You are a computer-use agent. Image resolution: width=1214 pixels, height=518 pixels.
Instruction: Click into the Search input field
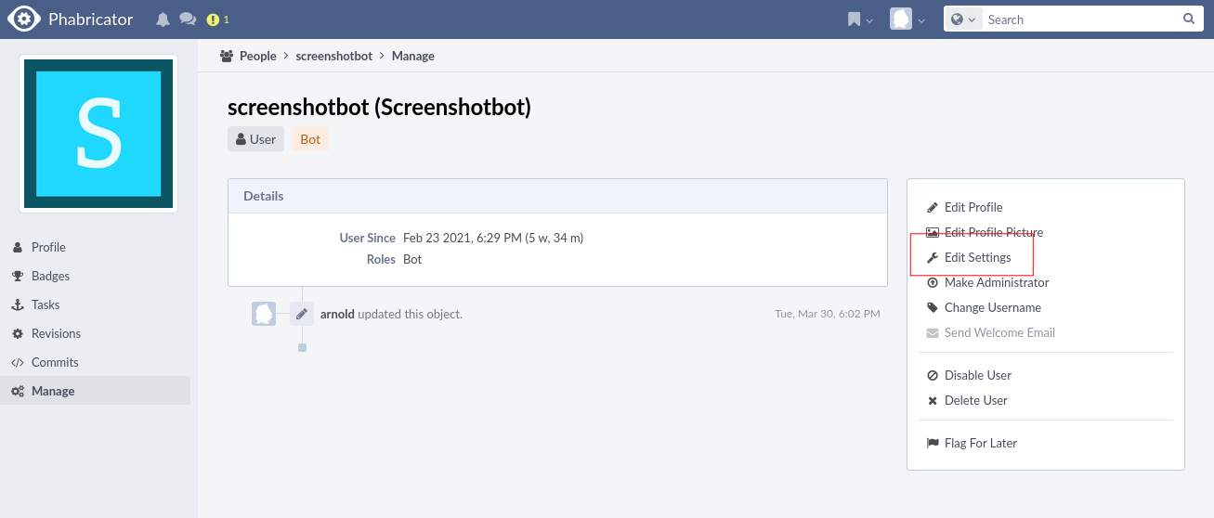point(1077,19)
